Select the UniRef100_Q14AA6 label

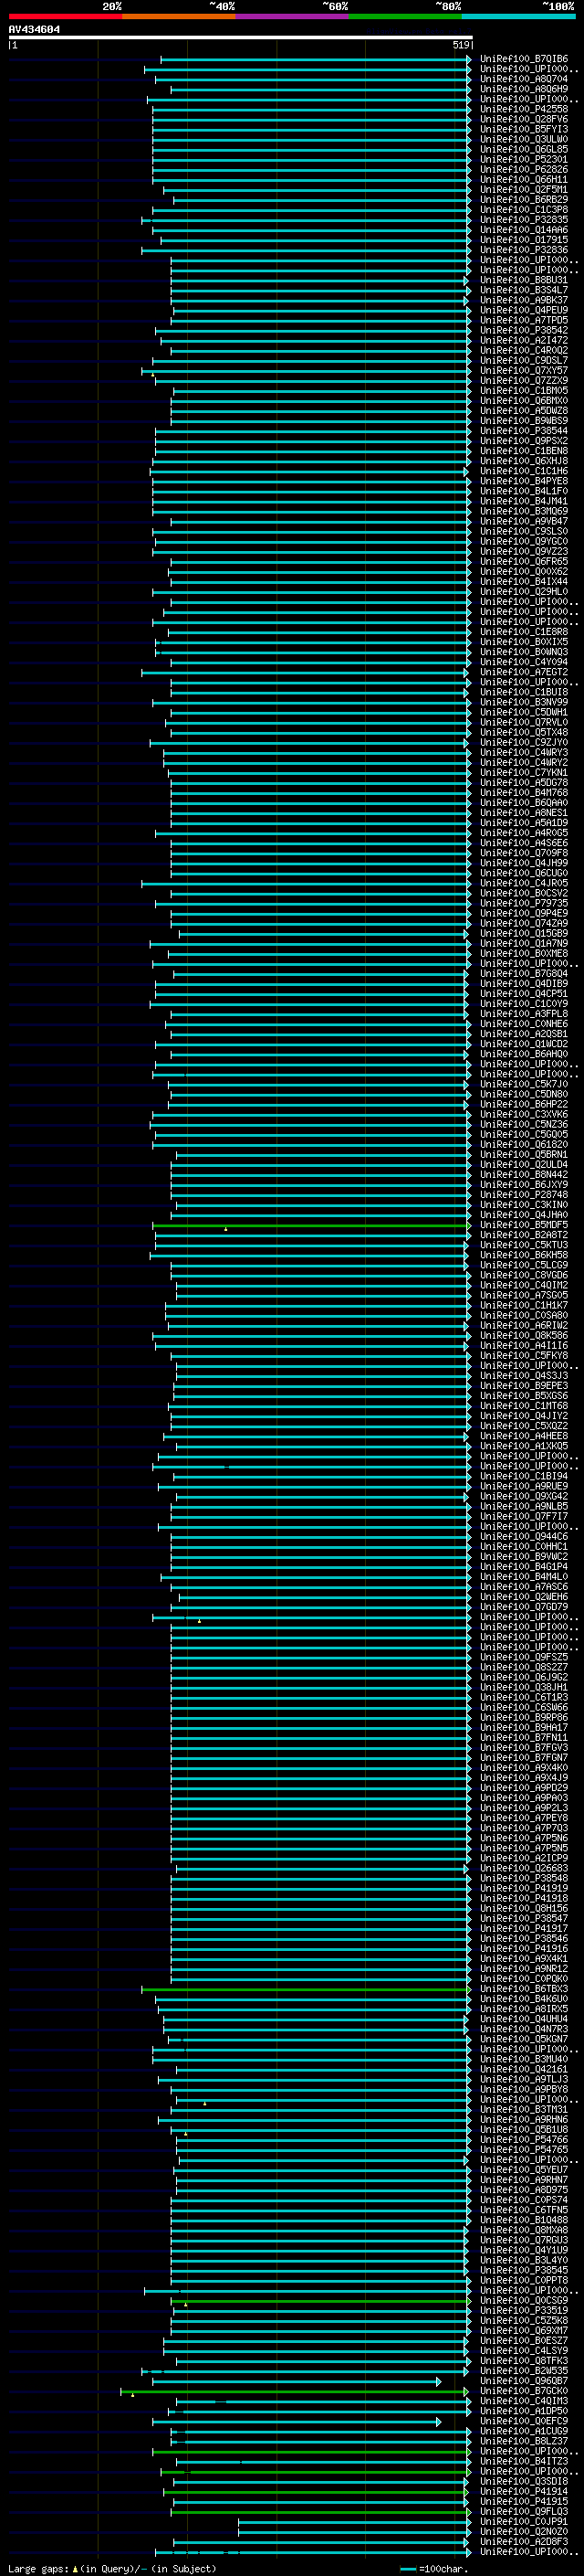click(x=524, y=230)
